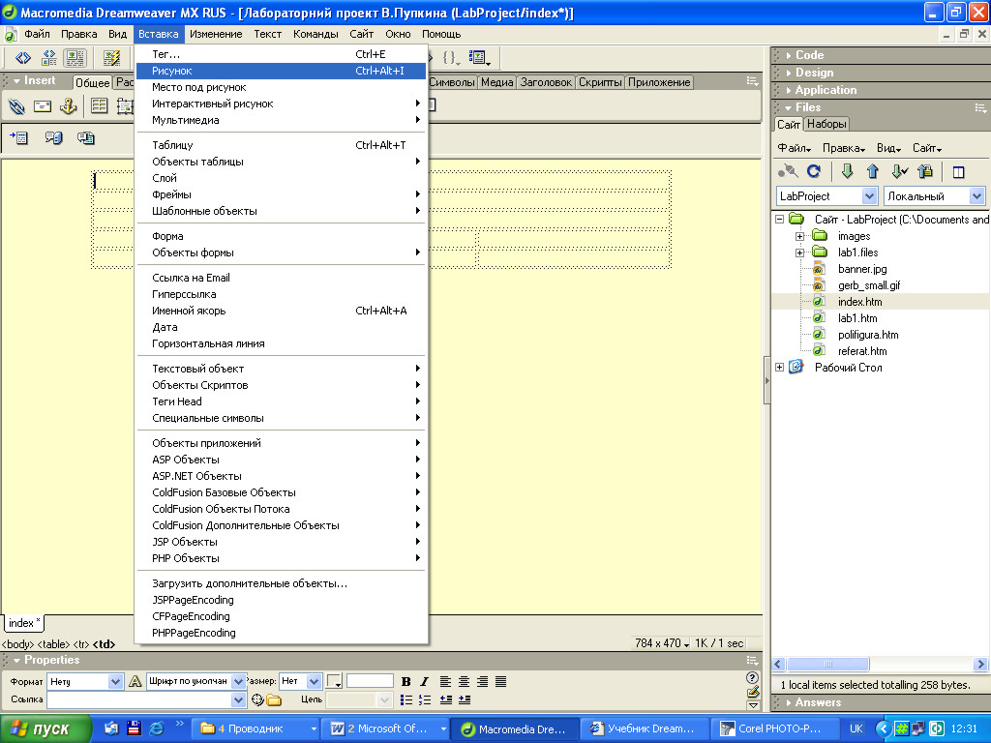Click the Point to File target icon
Image resolution: width=991 pixels, height=743 pixels.
pos(257,700)
